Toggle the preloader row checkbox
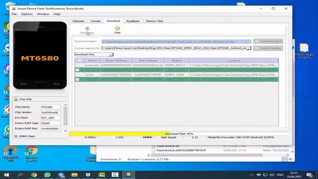Viewport: 318px width, 179px height. click(78, 65)
